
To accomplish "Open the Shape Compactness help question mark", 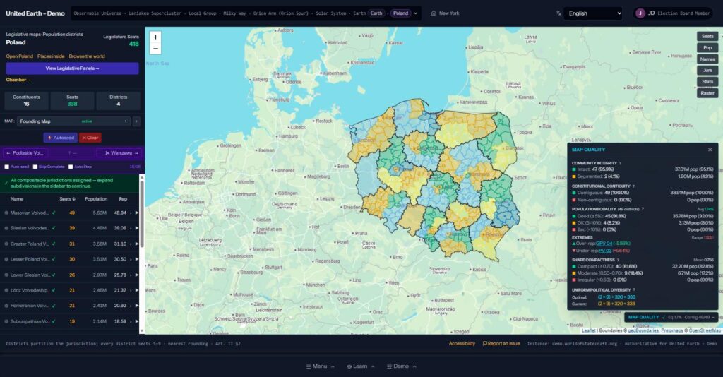I will (619, 260).
